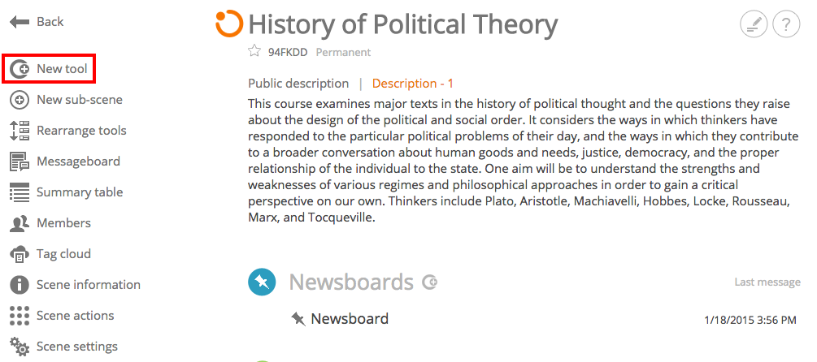Viewport: 817px width, 362px height.
Task: Click the Tag cloud icon
Action: (20, 254)
